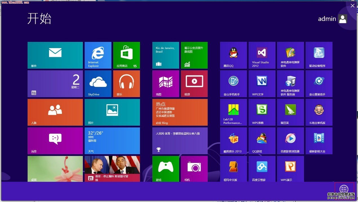Launch Visual Studio 2012 tile
This screenshot has width=358, height=202.
pyautogui.click(x=262, y=55)
